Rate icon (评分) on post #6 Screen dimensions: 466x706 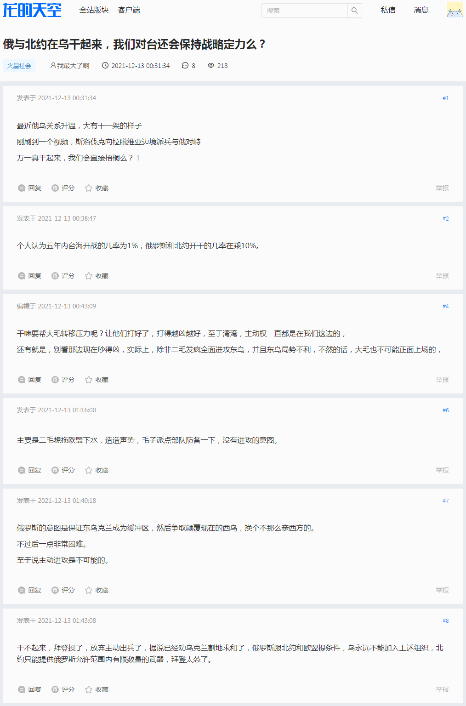point(55,470)
